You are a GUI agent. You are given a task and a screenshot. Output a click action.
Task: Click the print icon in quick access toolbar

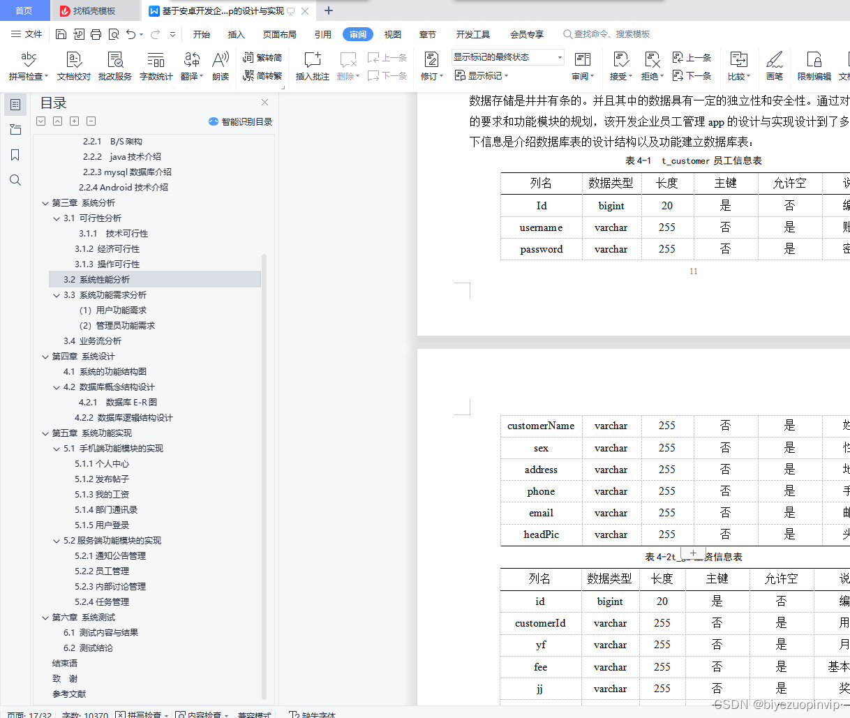[96, 34]
